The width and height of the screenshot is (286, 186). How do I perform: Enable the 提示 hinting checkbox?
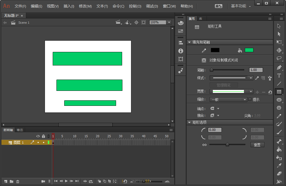(250, 99)
